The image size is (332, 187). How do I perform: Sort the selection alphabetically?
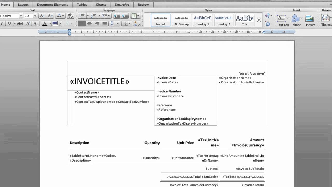pos(137,24)
